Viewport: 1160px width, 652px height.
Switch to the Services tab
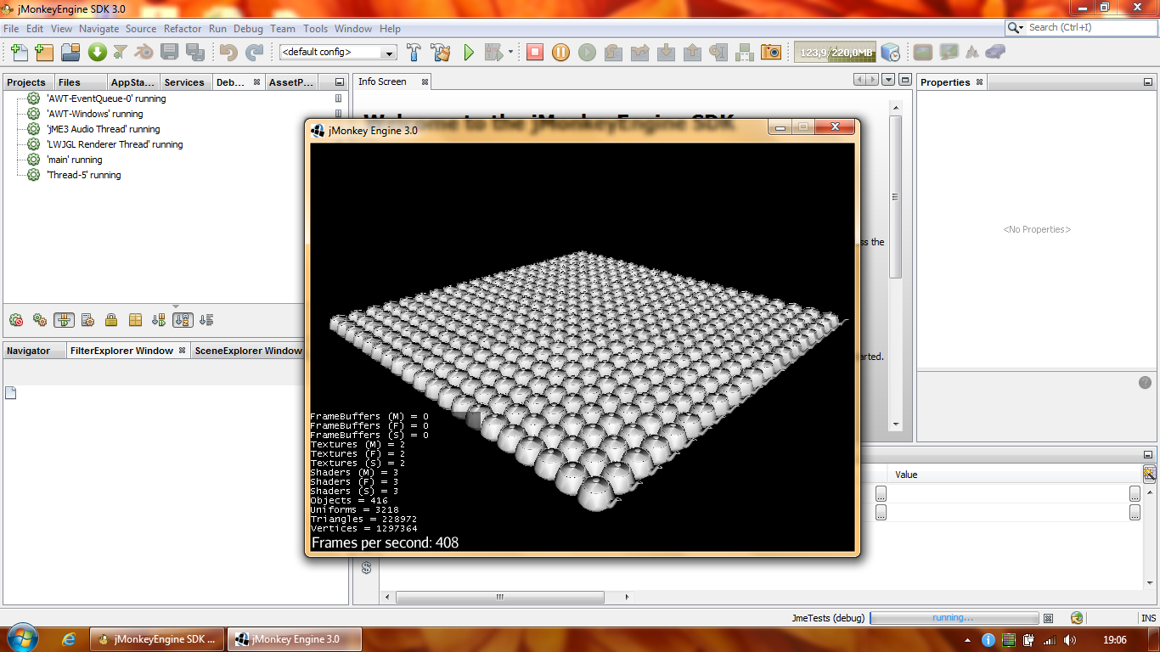(184, 82)
